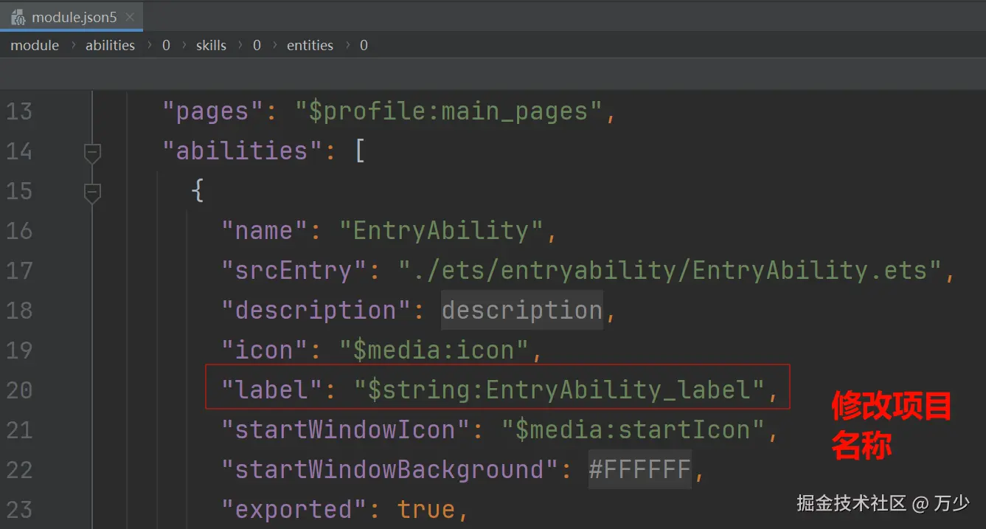Click the "startWindowBackground" key

tap(390, 469)
